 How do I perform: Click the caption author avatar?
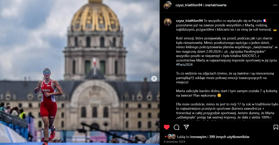(168, 22)
